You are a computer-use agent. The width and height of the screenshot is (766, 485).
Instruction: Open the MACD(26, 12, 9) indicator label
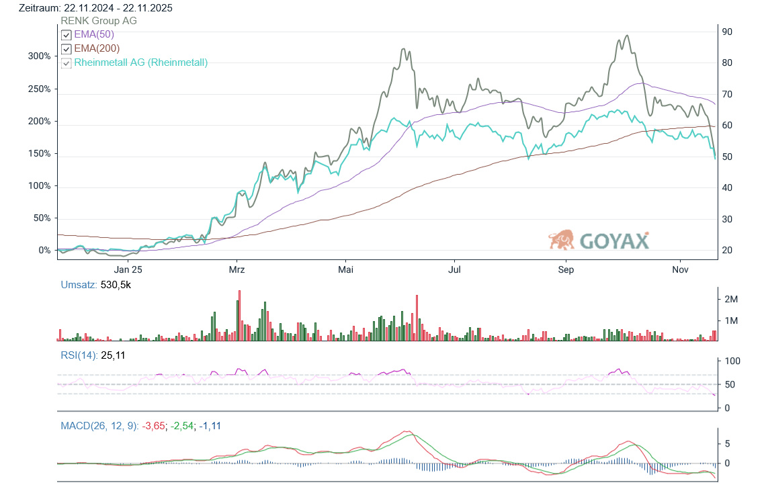(99, 426)
